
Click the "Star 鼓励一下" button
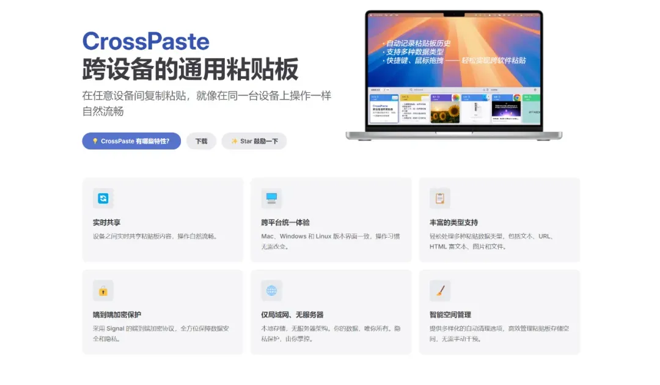254,141
